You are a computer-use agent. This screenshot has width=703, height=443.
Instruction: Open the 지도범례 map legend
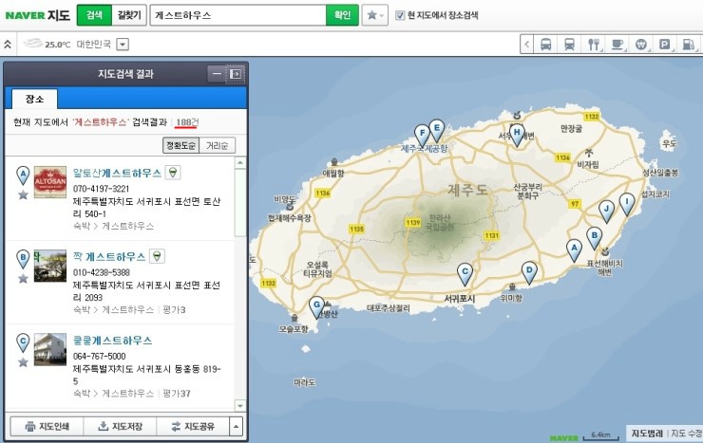(647, 434)
